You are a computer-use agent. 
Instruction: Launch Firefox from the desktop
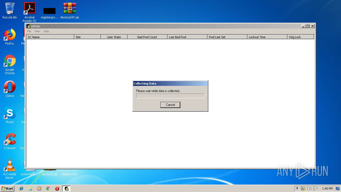click(10, 37)
